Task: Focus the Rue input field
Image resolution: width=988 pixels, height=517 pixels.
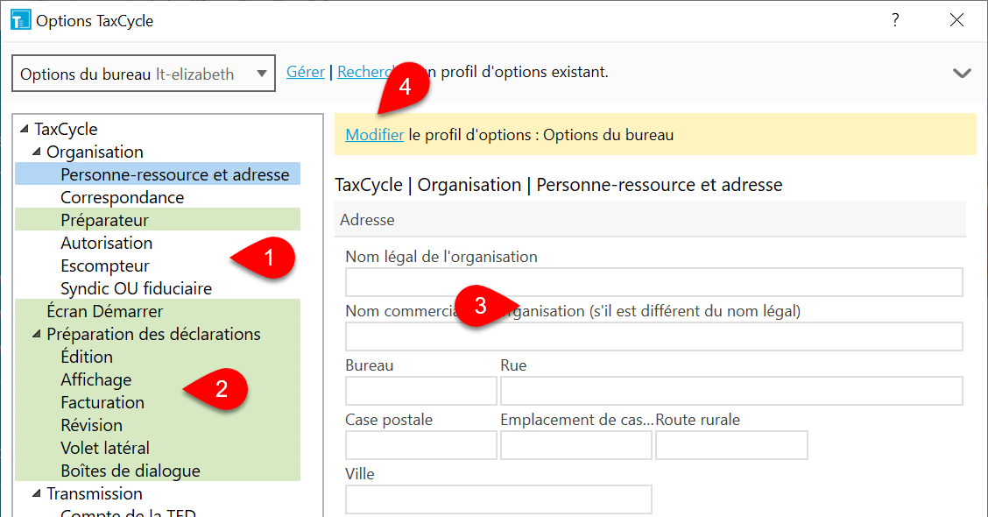Action: [731, 391]
